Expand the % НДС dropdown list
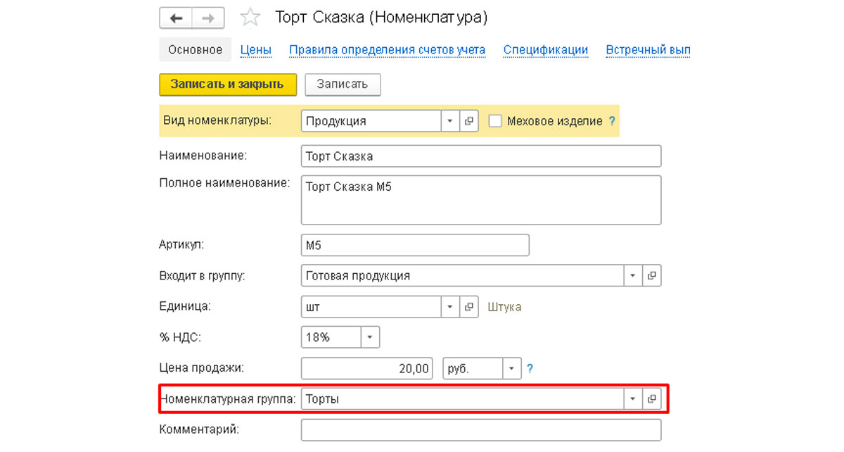Screen dimensions: 844x452 coord(371,337)
